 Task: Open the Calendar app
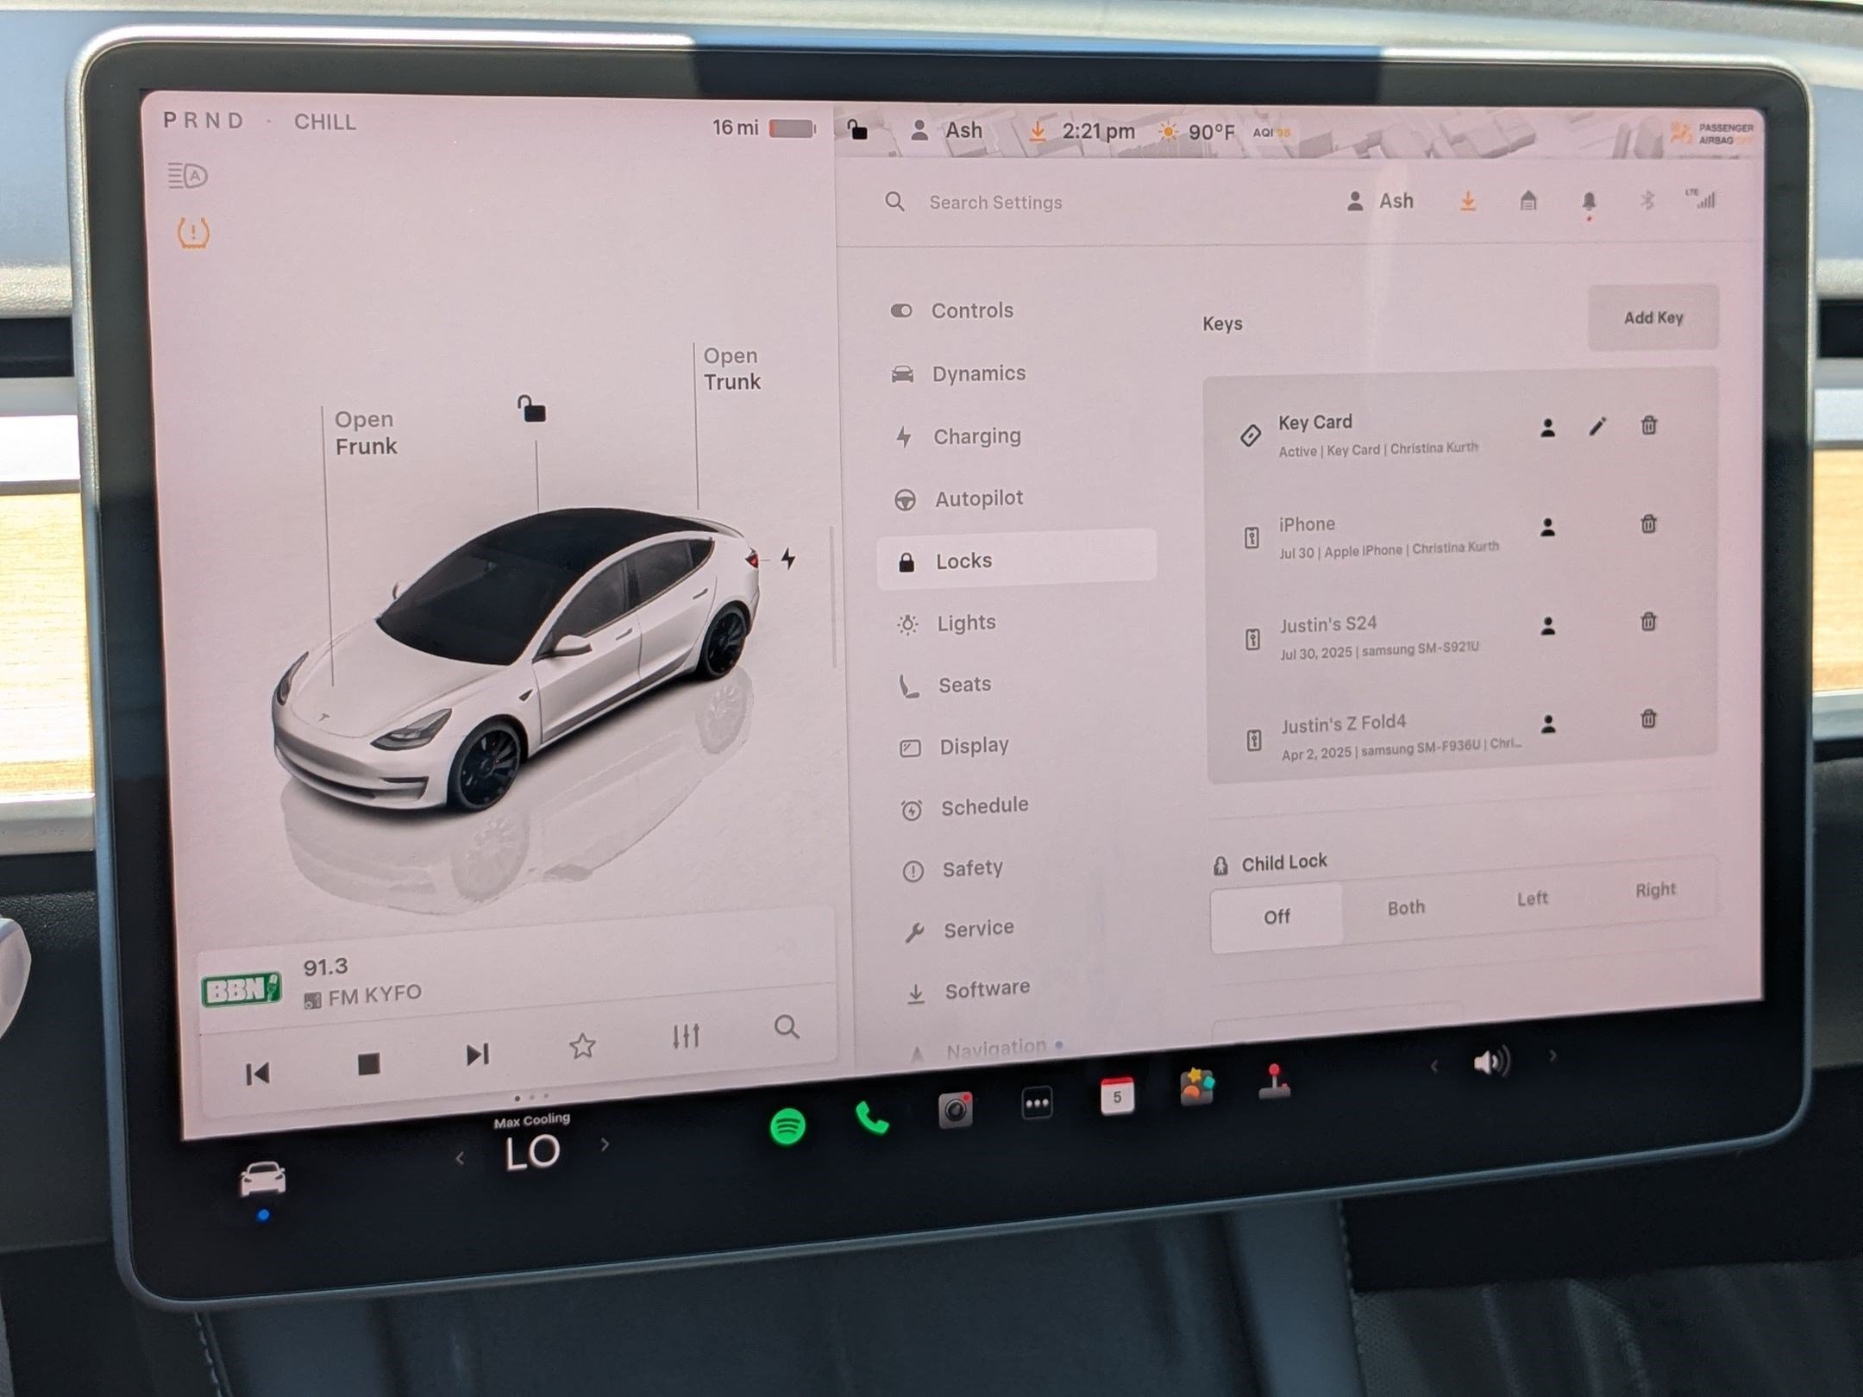tap(1117, 1096)
